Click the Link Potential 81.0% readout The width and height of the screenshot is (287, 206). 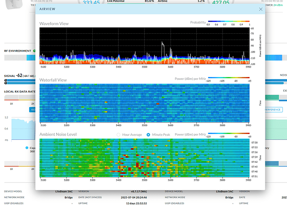point(131,1)
